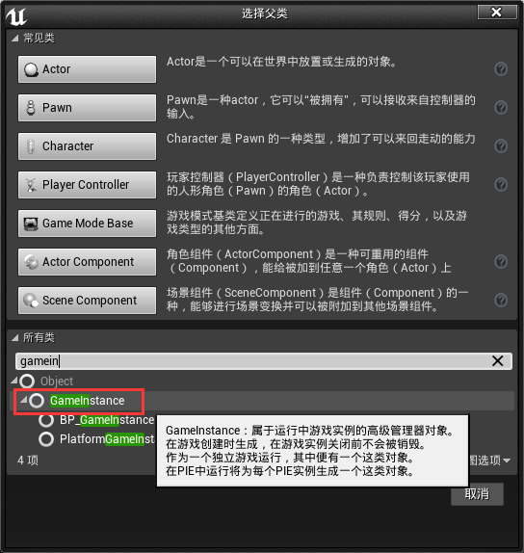
Task: Collapse the Object tree node arrow
Action: (14, 381)
